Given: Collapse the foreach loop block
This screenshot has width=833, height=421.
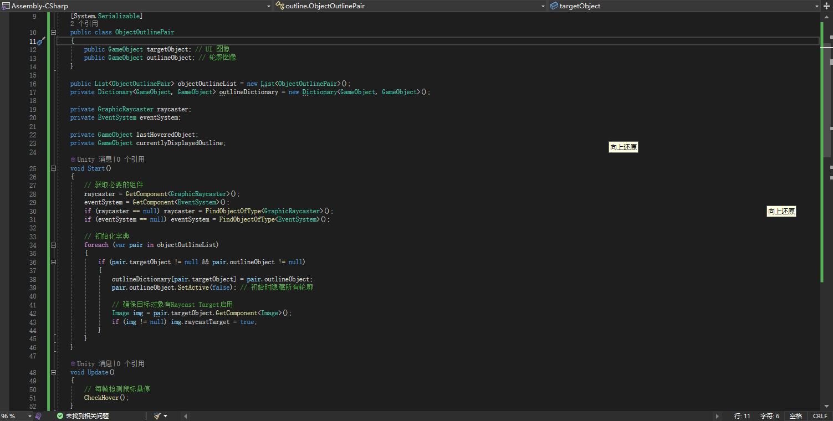Looking at the screenshot, I should (x=54, y=245).
